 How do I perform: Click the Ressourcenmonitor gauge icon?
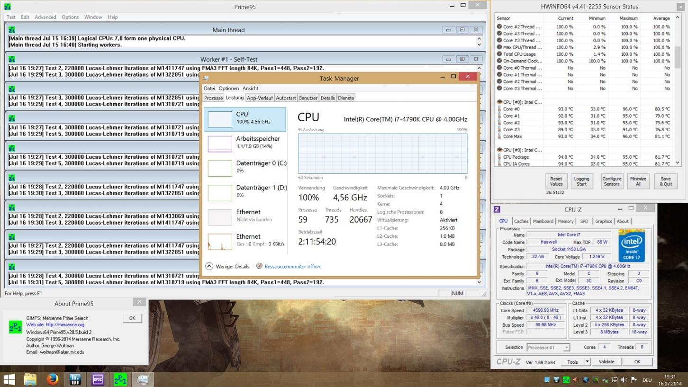tap(259, 266)
